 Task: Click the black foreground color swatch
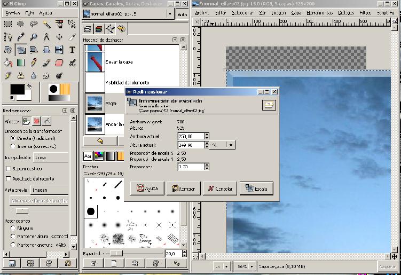(18, 89)
